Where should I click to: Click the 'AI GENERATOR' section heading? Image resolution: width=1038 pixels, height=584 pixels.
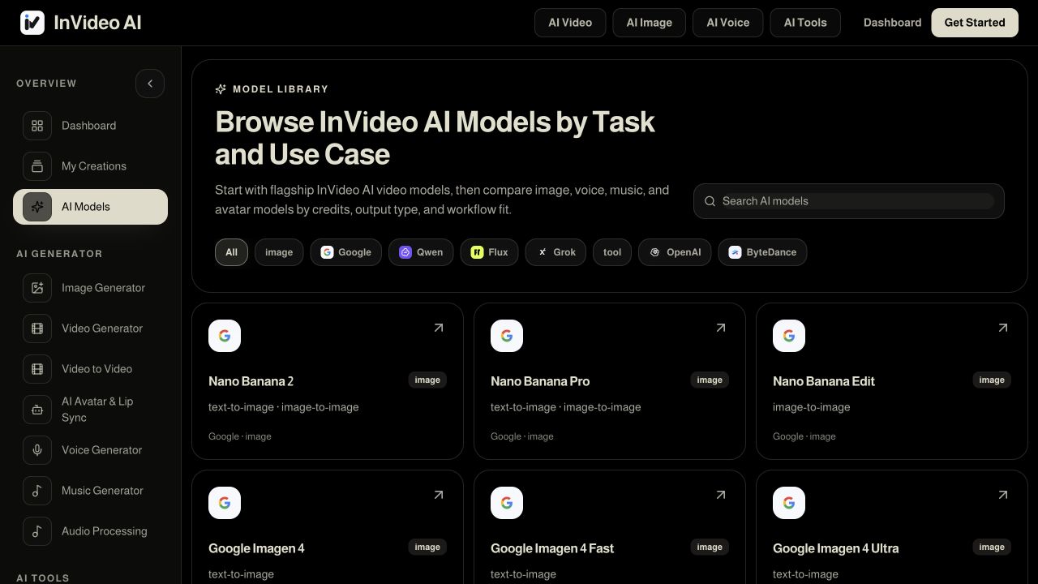[59, 254]
